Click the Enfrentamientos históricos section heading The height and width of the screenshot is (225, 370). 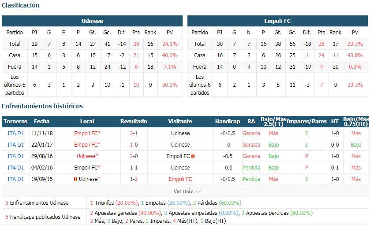point(42,106)
